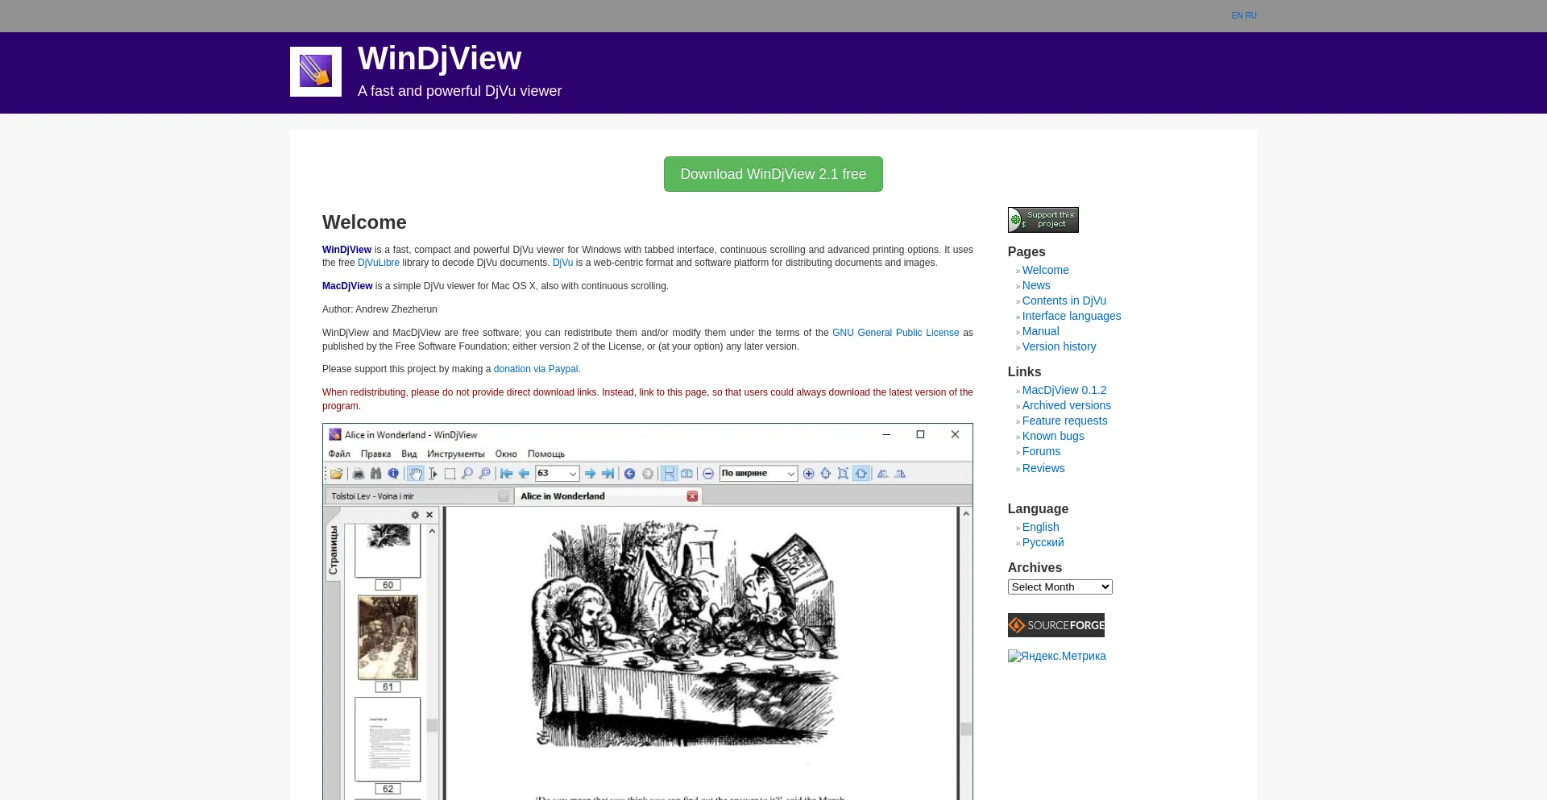Image resolution: width=1547 pixels, height=800 pixels.
Task: Click the blue round Back button
Action: coord(630,474)
